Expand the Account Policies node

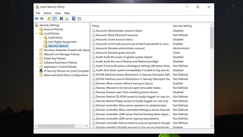pyautogui.click(x=37, y=29)
